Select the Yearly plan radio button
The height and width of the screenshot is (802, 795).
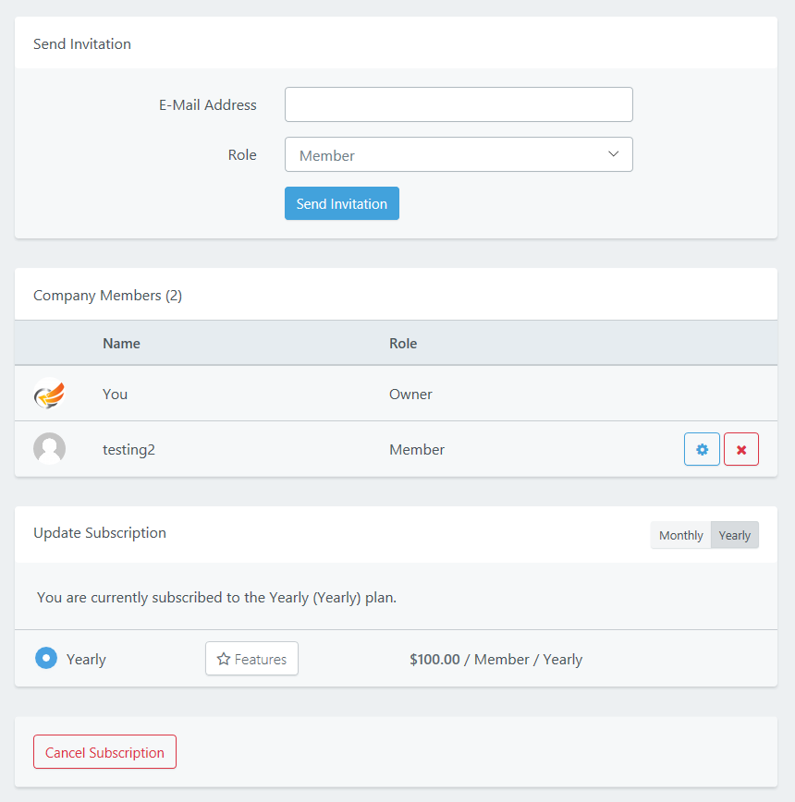click(x=45, y=658)
